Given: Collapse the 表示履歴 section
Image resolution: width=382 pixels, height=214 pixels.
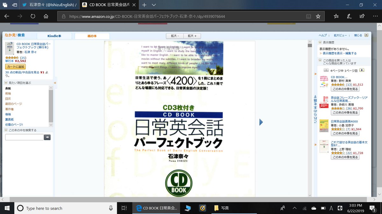Looking at the screenshot, I should coord(321,42).
